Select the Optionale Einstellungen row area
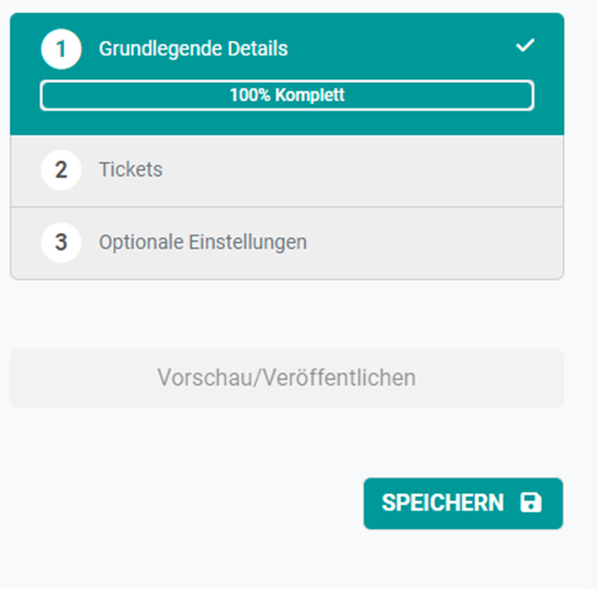The height and width of the screenshot is (589, 597). click(x=287, y=243)
